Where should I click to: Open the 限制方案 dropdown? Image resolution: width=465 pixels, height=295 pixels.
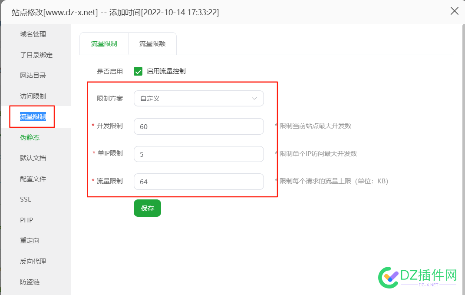point(199,99)
